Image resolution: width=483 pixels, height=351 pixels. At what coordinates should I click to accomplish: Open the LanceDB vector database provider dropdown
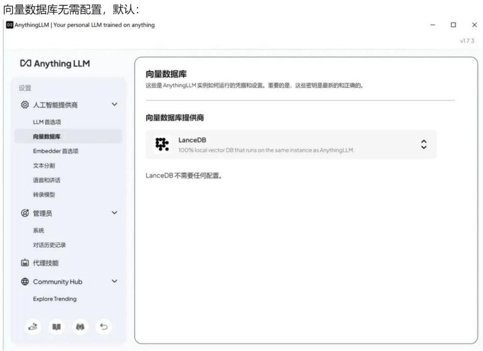click(291, 144)
